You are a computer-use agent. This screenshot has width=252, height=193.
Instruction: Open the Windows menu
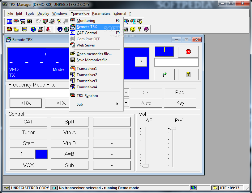[60, 14]
